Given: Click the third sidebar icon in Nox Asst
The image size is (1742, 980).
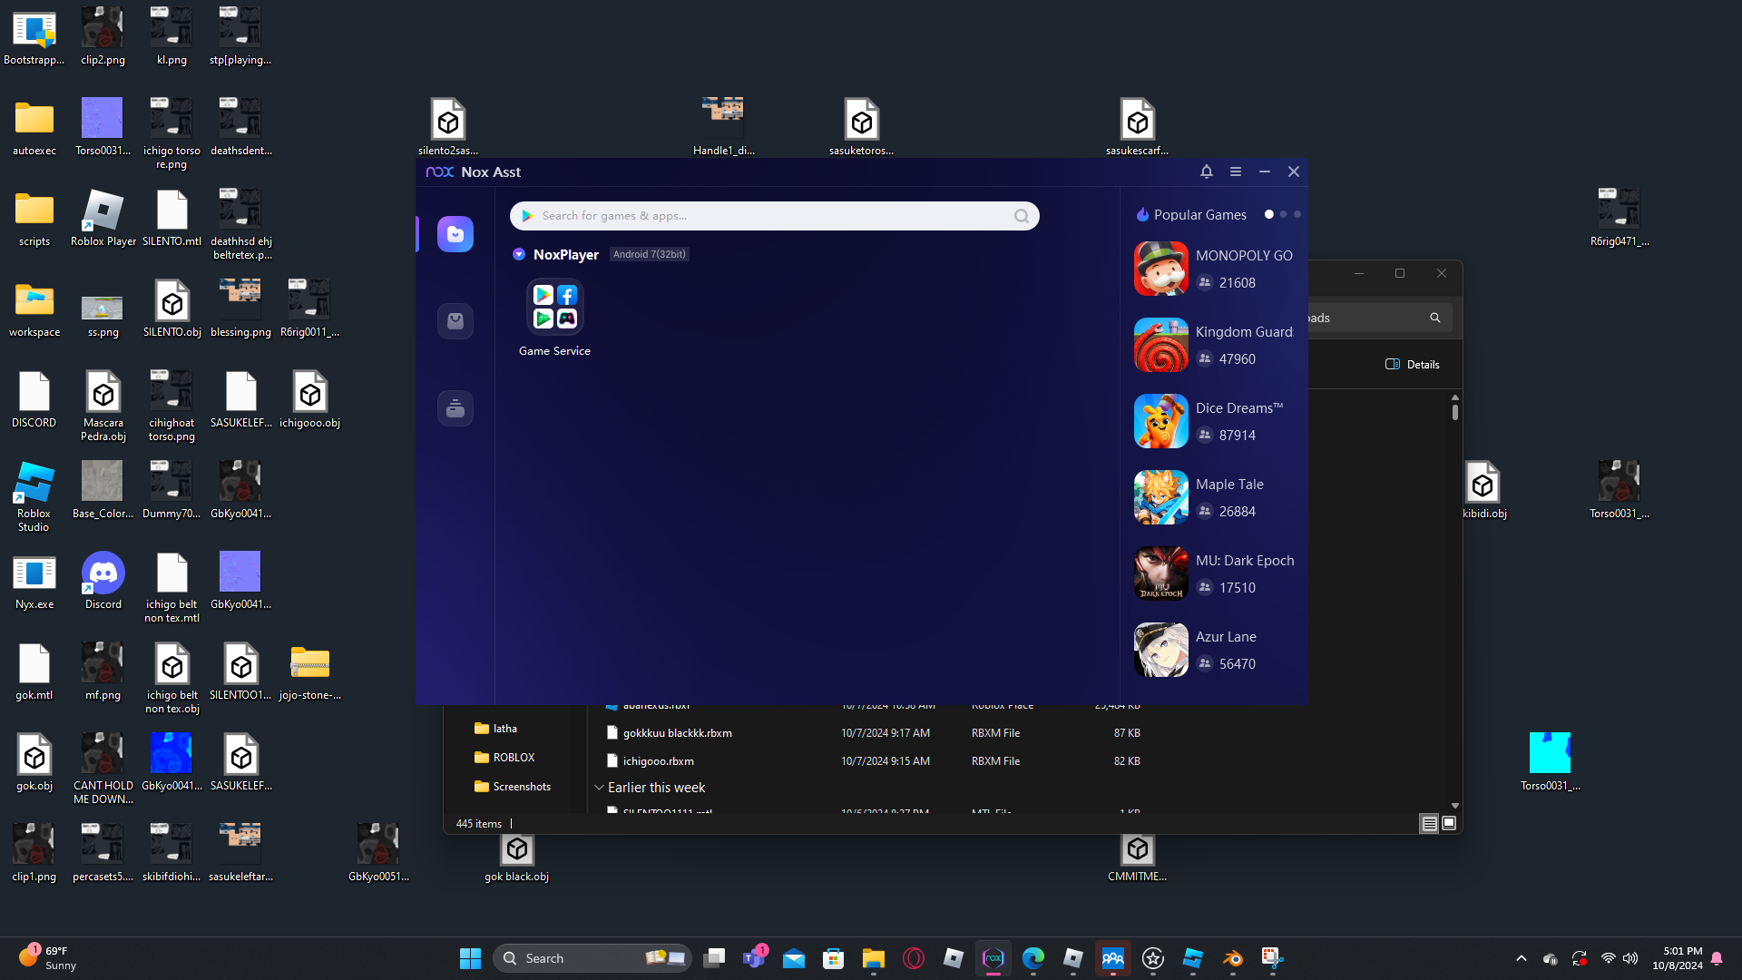Looking at the screenshot, I should (455, 408).
